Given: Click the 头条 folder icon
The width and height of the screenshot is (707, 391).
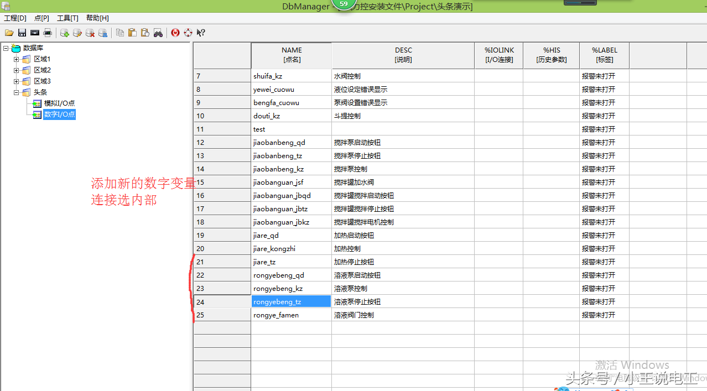Looking at the screenshot, I should 26,92.
